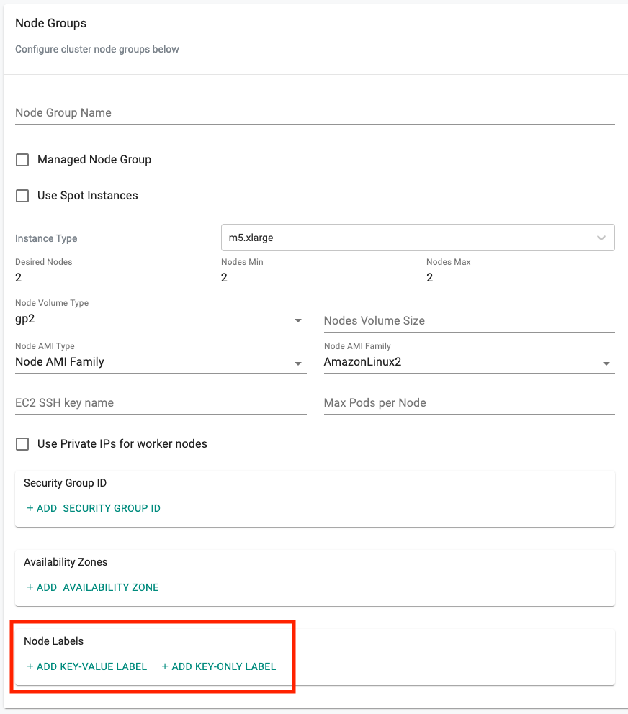Focus the Nodes Max field
628x714 pixels.
point(521,278)
